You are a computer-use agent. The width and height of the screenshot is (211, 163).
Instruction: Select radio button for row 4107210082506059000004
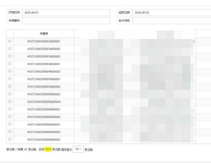pos(10,102)
